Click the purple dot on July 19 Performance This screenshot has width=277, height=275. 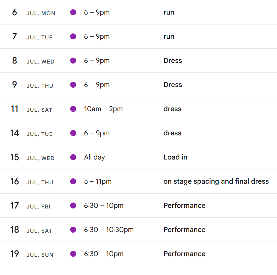tap(73, 254)
